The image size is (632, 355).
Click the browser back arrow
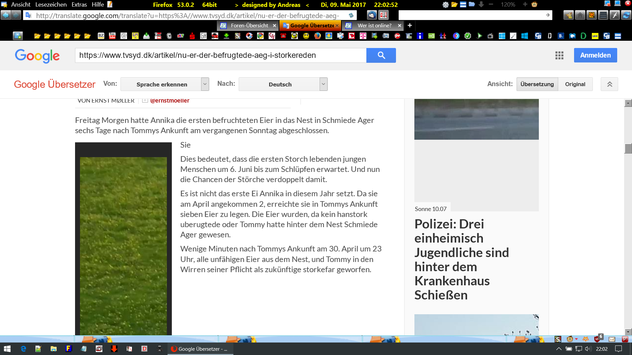[6, 15]
